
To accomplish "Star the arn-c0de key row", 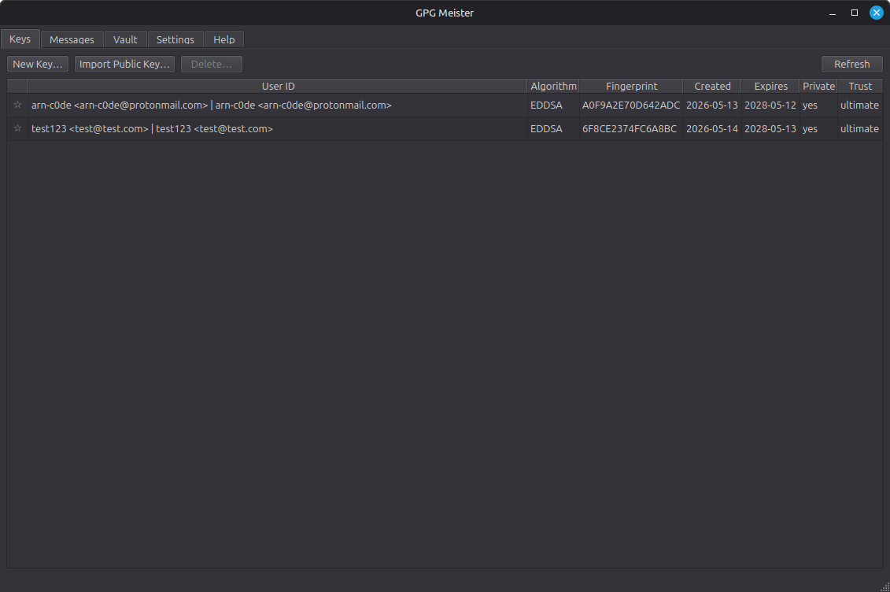I will (17, 105).
